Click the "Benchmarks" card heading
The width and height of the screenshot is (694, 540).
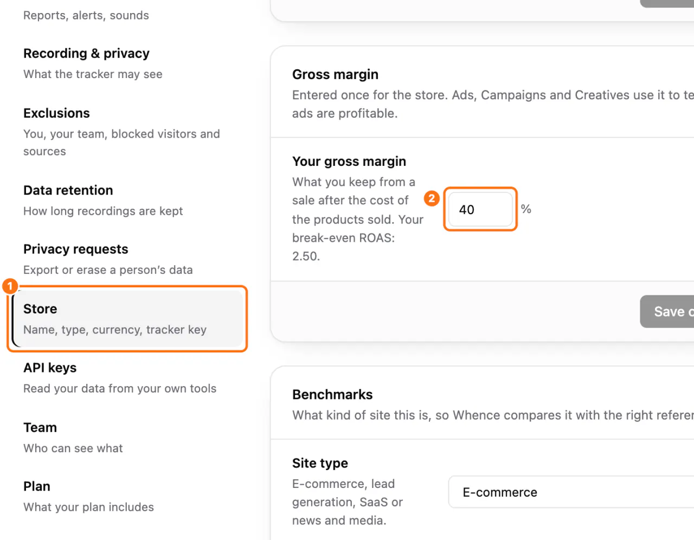[x=332, y=394]
